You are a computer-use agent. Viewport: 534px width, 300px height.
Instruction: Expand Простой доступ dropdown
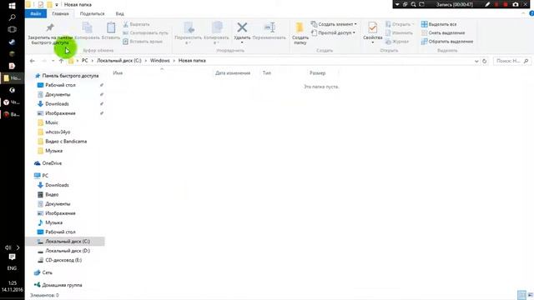(x=334, y=32)
